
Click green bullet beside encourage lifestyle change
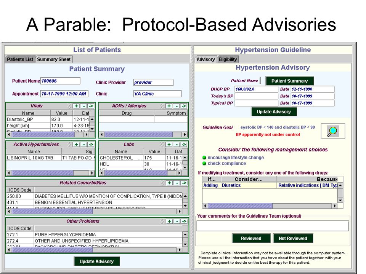coord(204,158)
